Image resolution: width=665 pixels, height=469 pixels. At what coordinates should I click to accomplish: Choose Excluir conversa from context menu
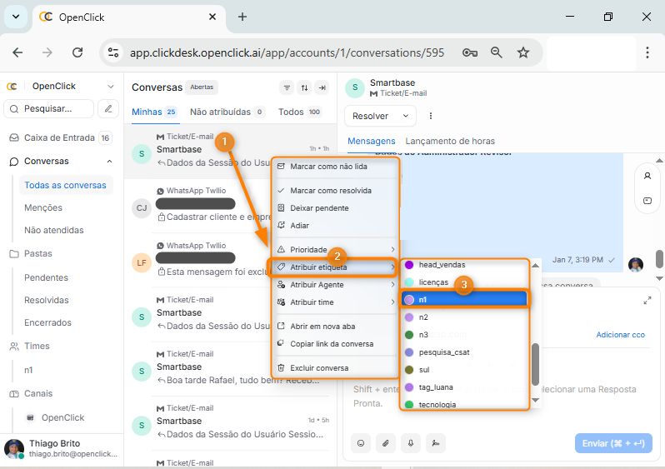point(318,368)
